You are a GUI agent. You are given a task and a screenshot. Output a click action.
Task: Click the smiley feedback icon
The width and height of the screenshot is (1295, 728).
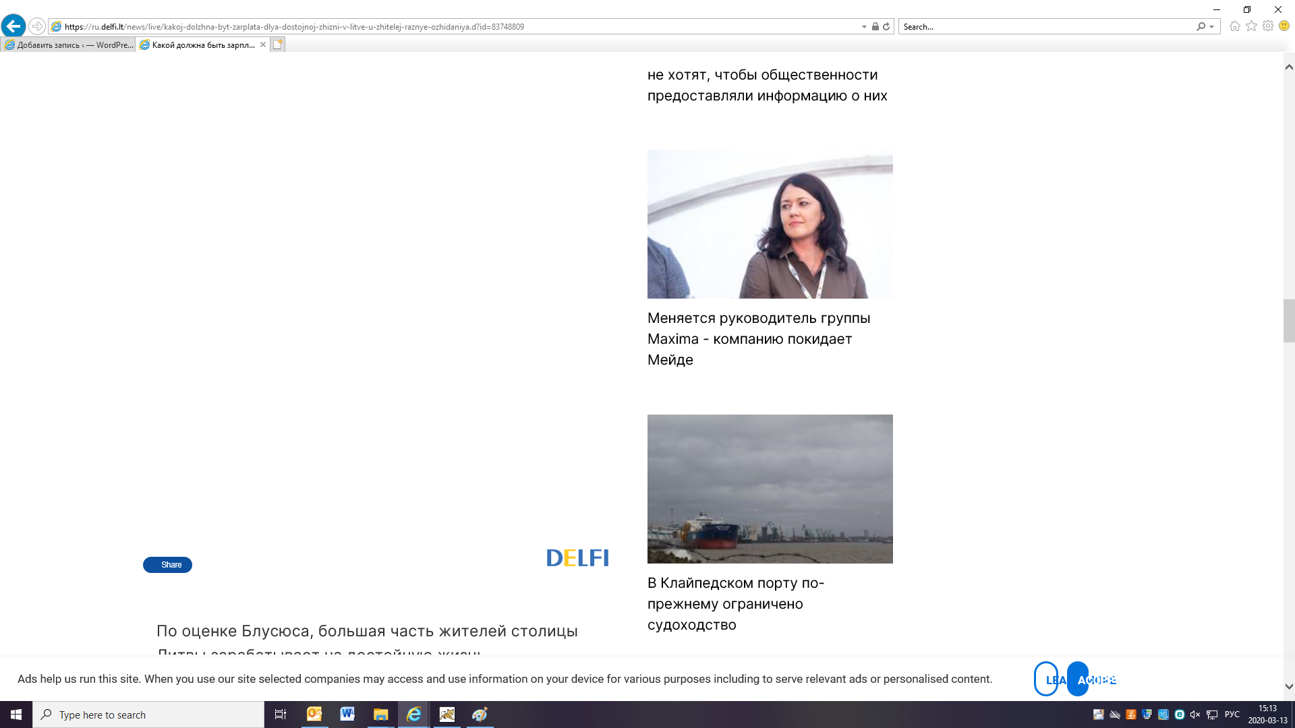click(1284, 26)
